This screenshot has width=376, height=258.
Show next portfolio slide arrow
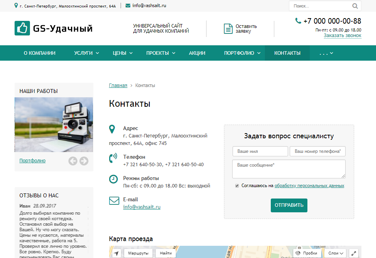click(84, 161)
